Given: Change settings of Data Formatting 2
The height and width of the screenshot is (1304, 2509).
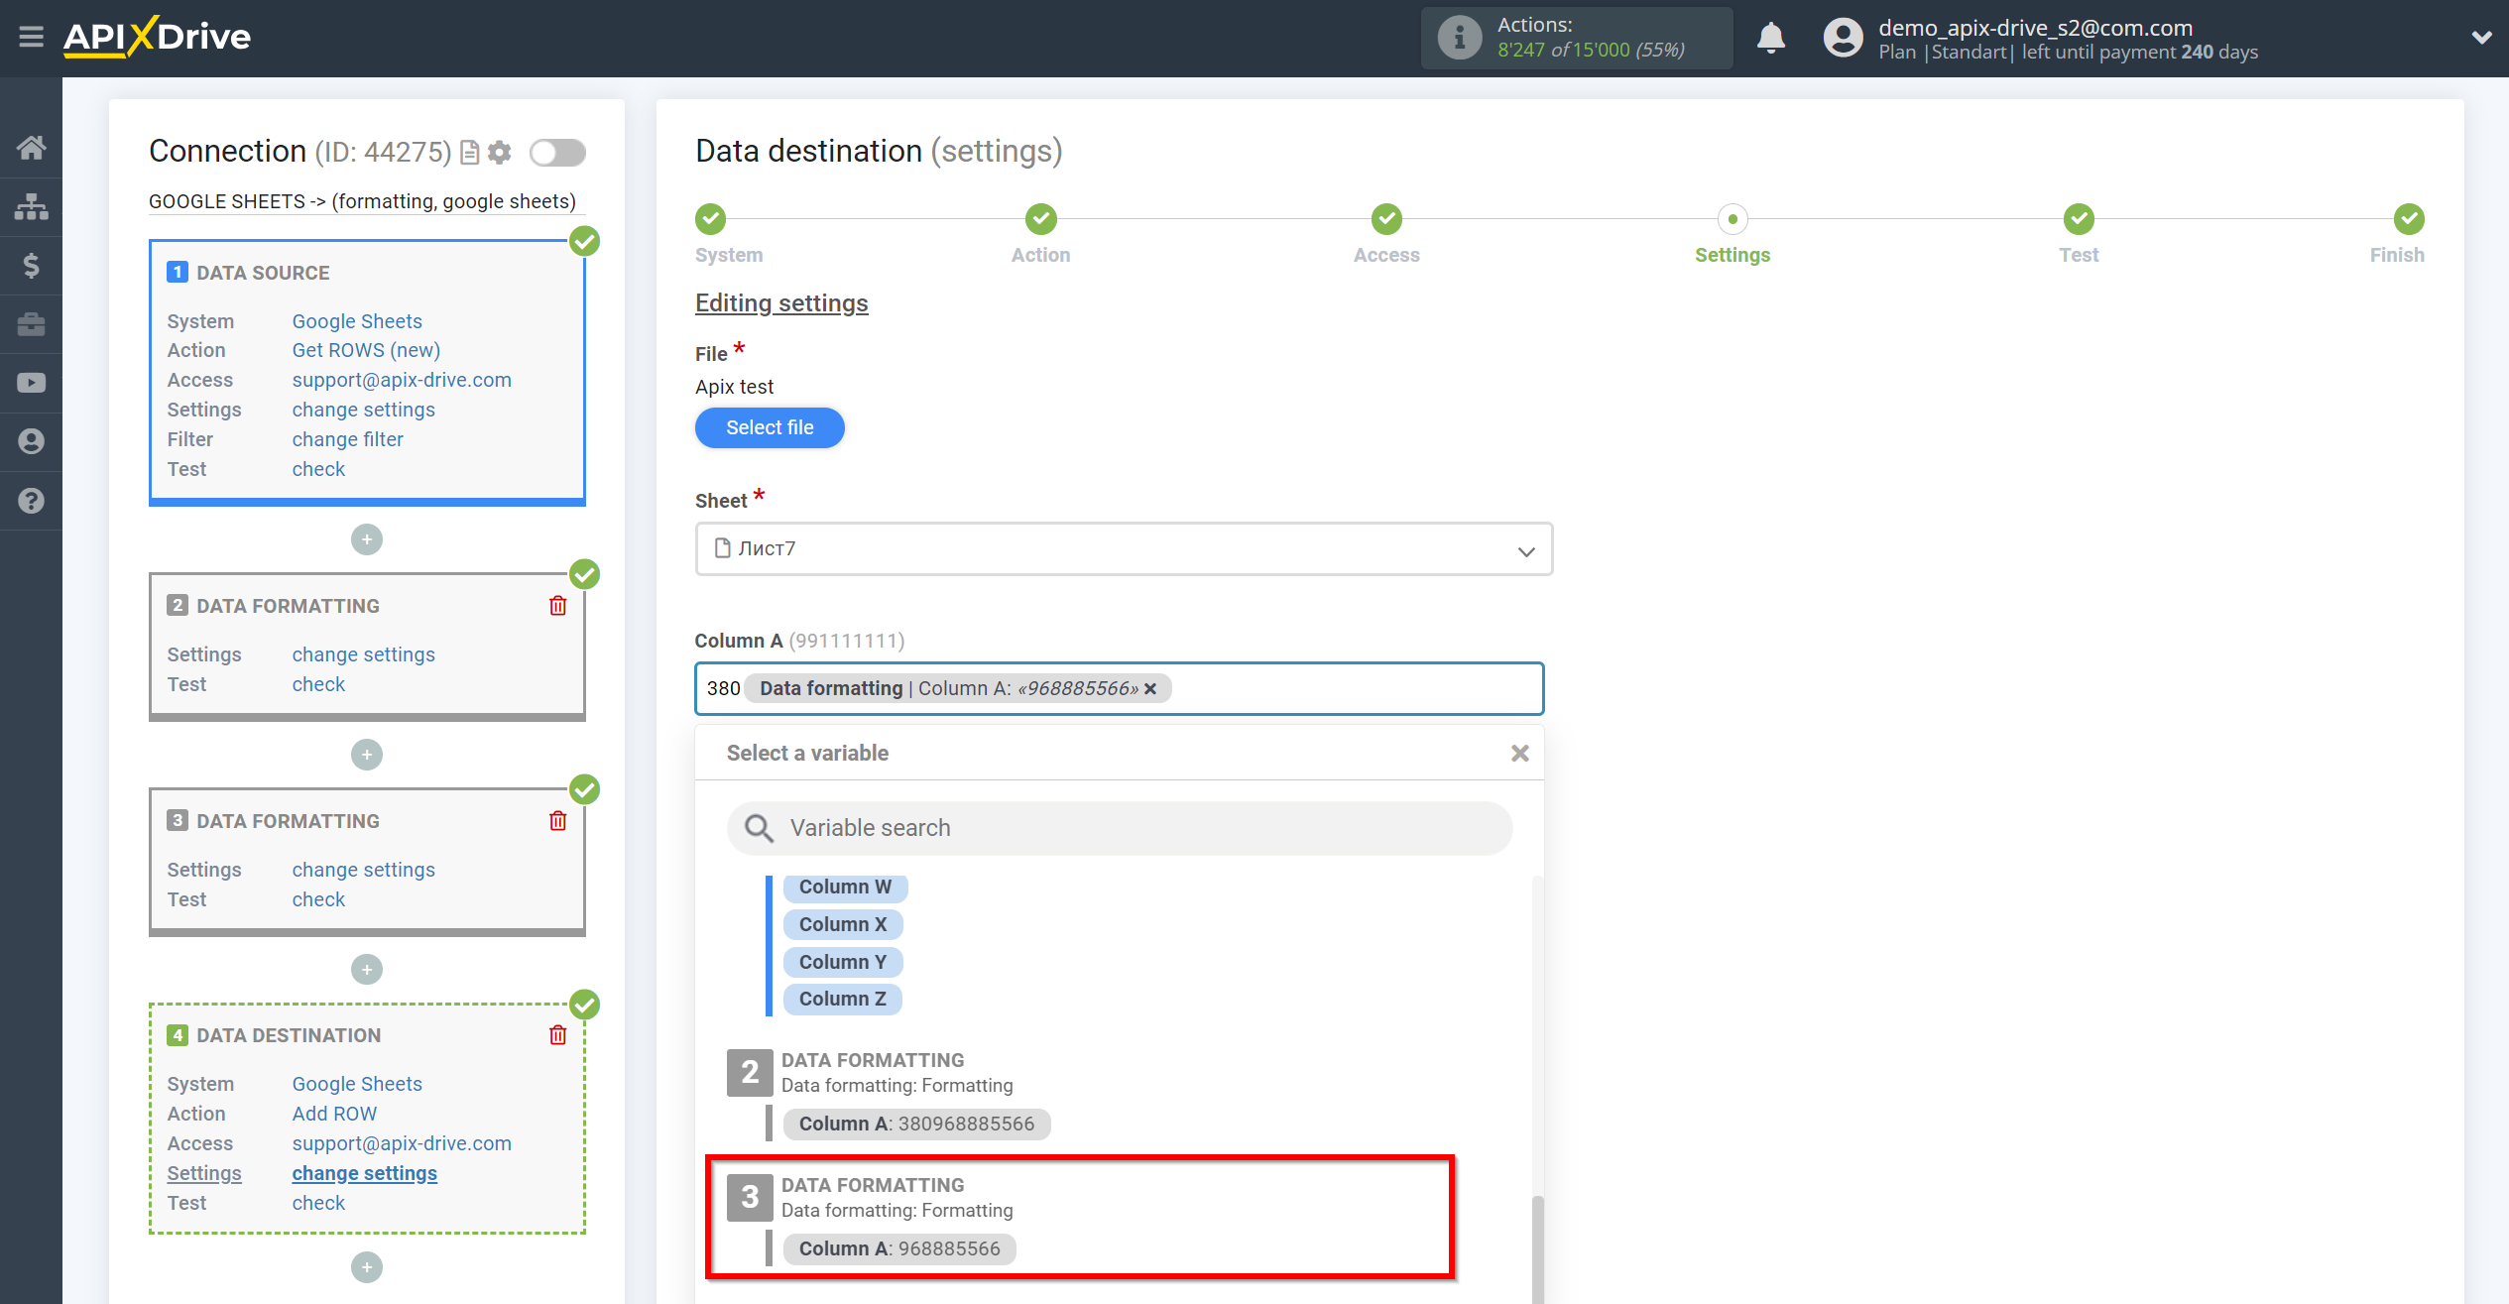Looking at the screenshot, I should point(363,654).
